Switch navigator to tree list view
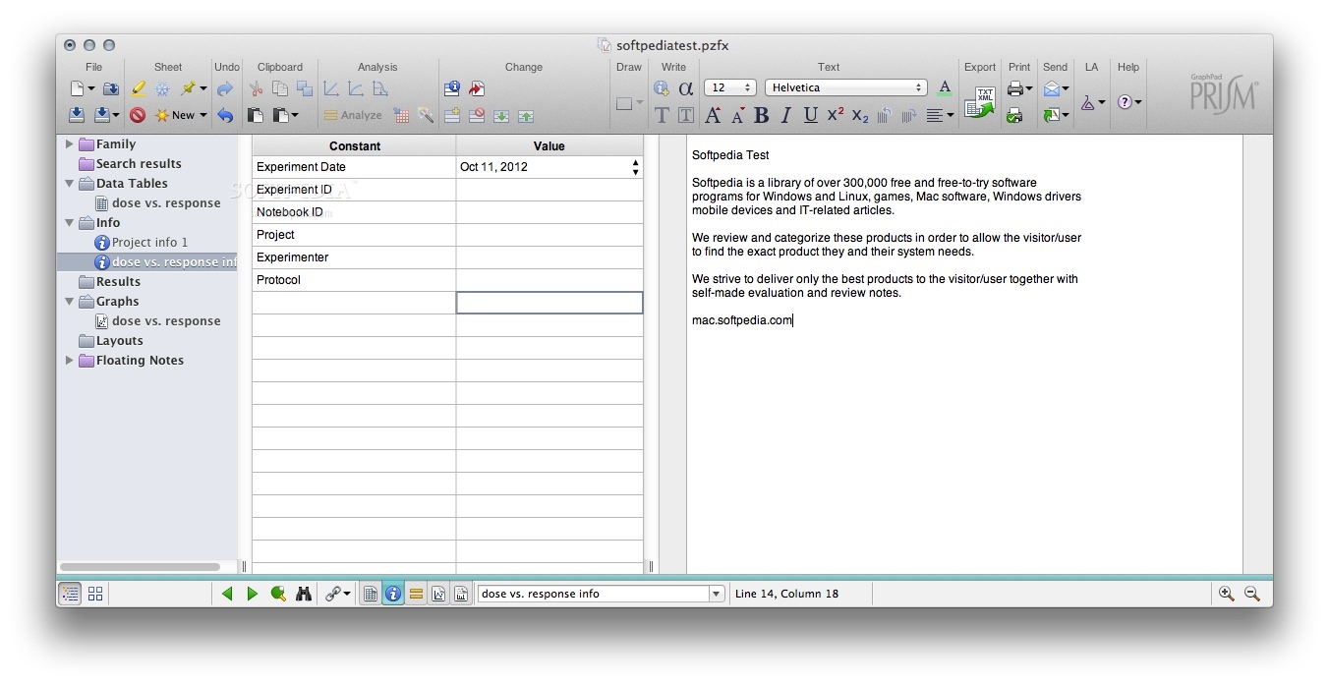Viewport: 1329px width, 685px height. 70,594
